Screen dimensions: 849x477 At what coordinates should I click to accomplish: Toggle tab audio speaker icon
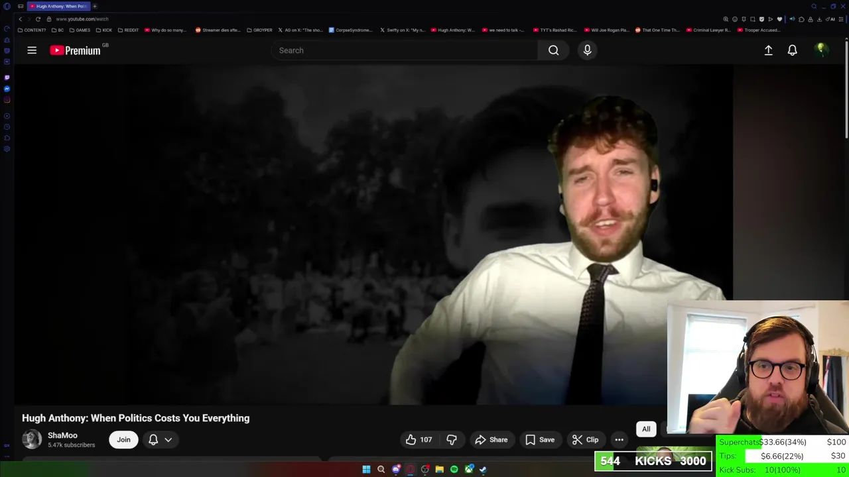point(793,19)
